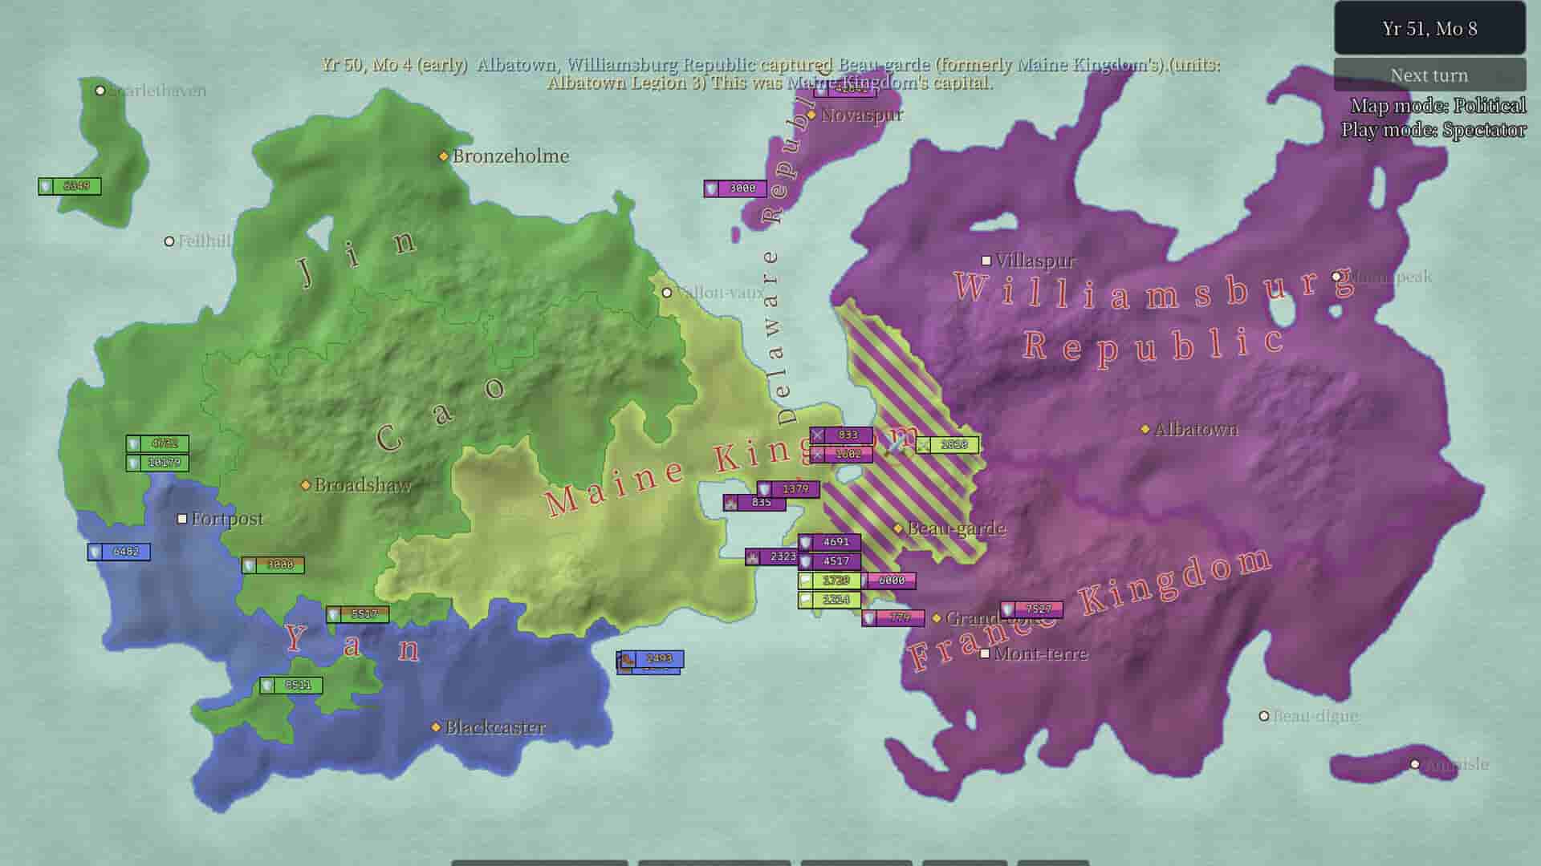Select the Beau-digue town marker

pyautogui.click(x=1264, y=716)
